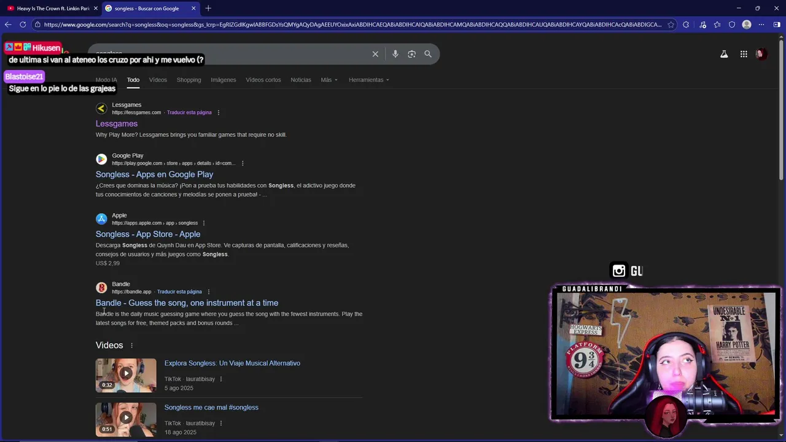
Task: Click the Google Play site favicon
Action: (101, 160)
